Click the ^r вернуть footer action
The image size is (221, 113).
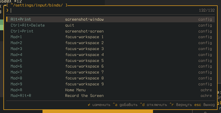pyautogui.click(x=180, y=105)
